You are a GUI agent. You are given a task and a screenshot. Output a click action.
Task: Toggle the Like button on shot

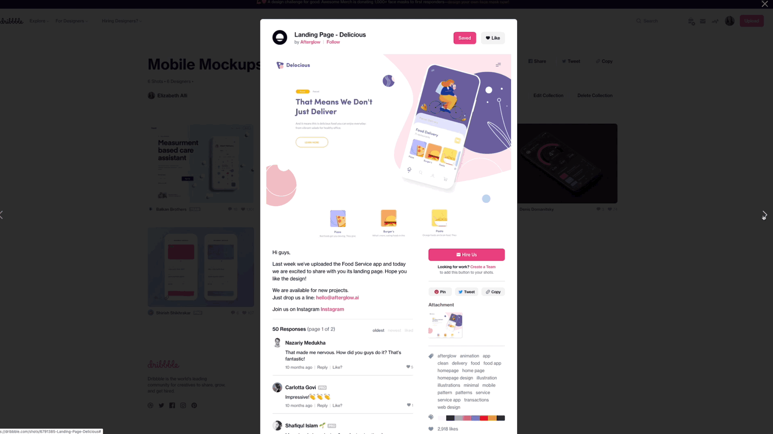(493, 38)
